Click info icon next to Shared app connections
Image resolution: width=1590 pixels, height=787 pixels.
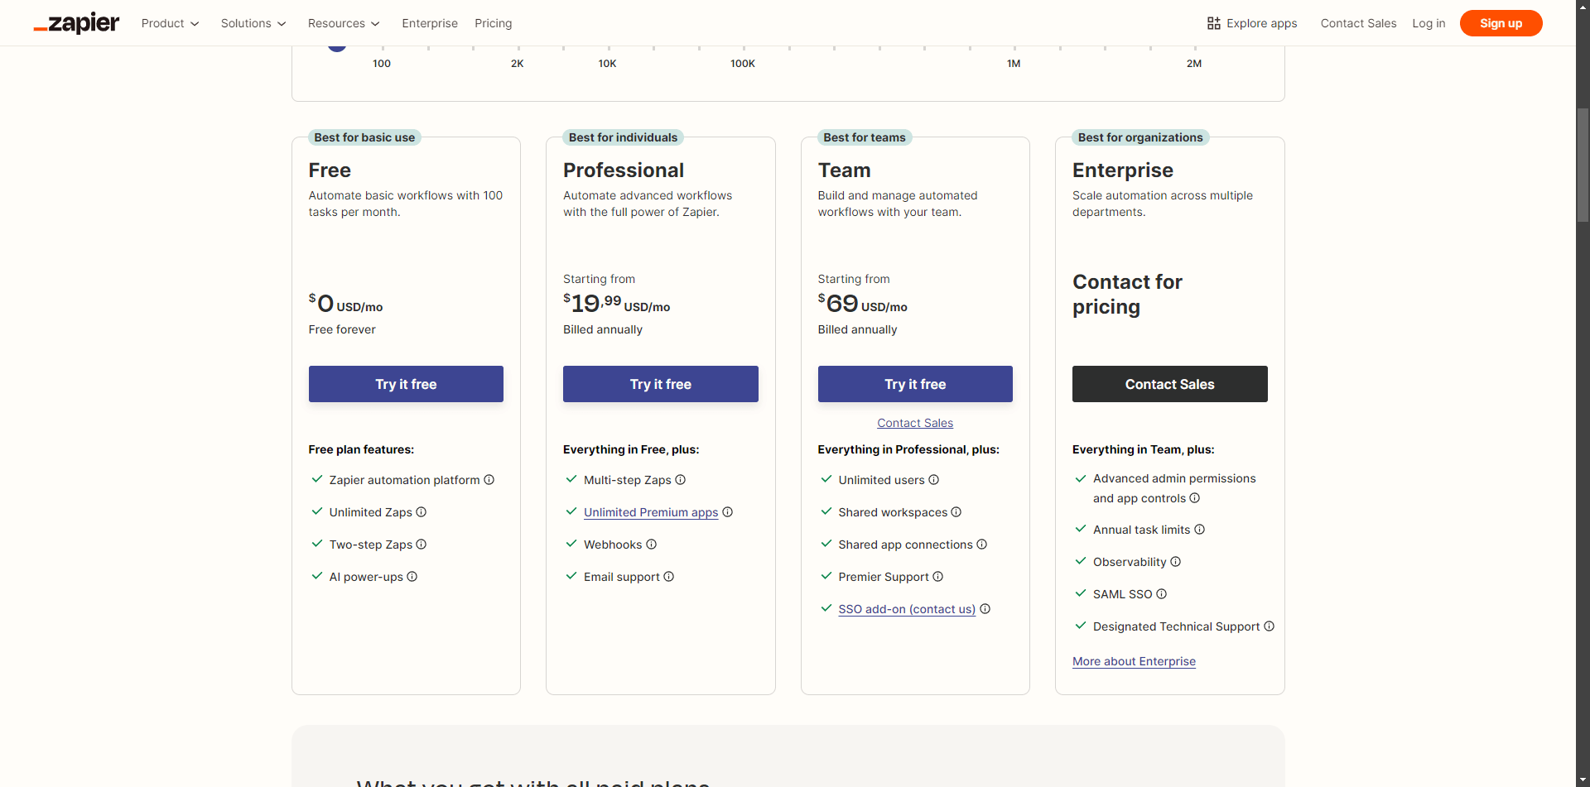982,545
